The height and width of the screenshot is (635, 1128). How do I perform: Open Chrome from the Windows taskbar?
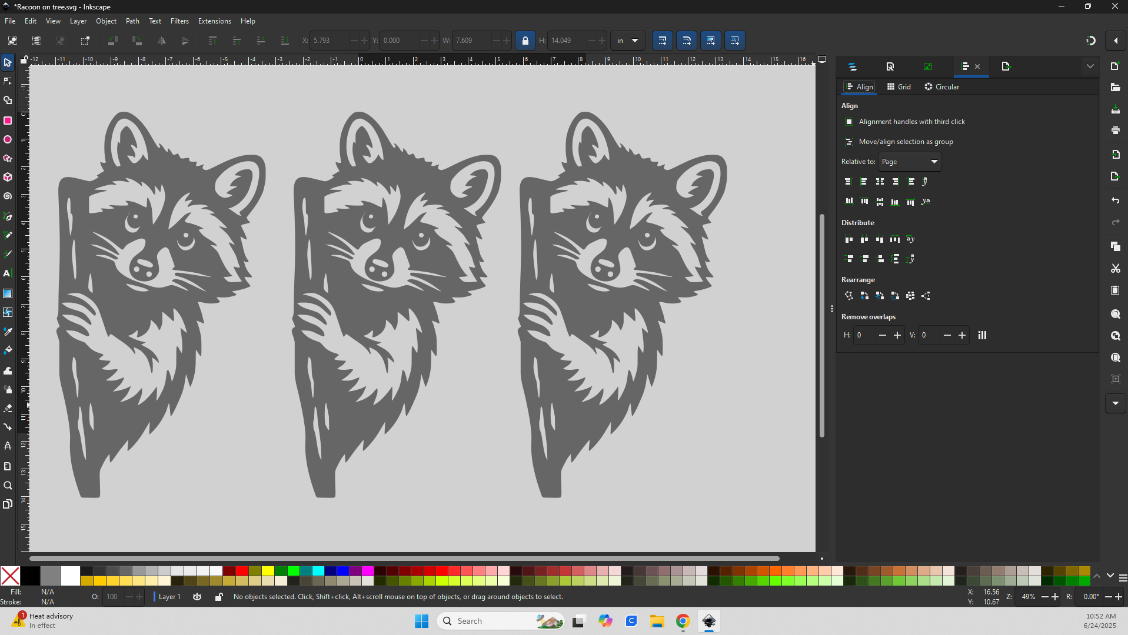point(683,621)
